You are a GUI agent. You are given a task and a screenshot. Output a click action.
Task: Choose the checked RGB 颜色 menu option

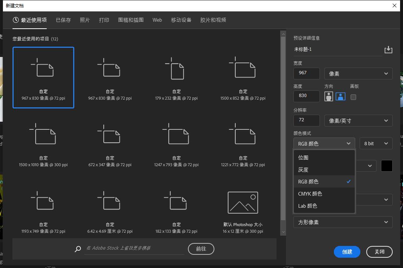(324, 181)
